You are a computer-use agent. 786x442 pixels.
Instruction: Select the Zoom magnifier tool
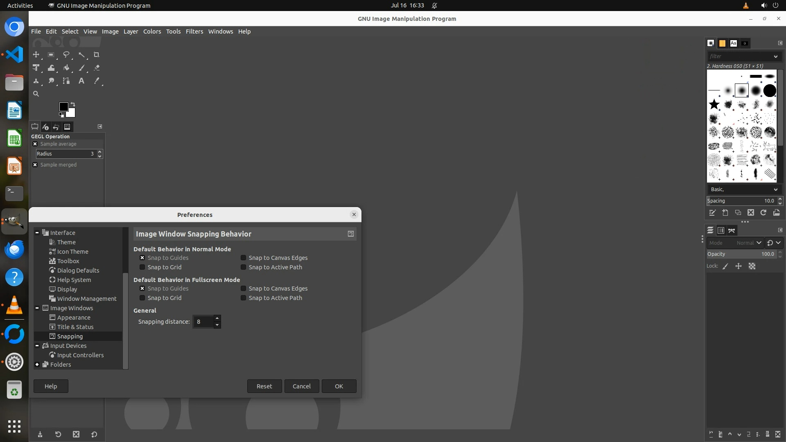(36, 94)
